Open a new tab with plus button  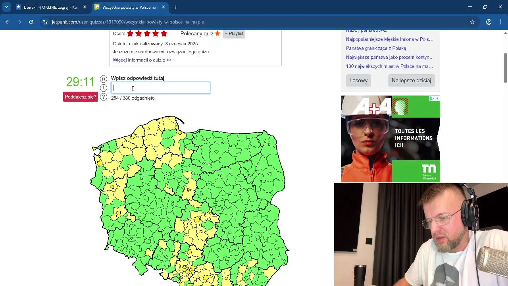coord(175,7)
